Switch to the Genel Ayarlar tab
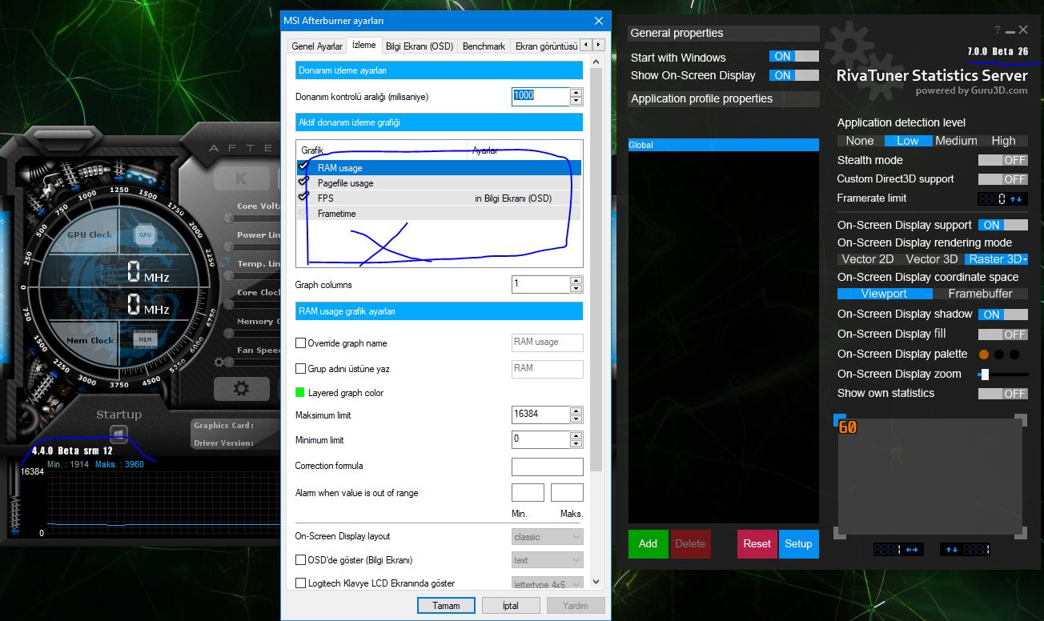1044x621 pixels. point(317,46)
